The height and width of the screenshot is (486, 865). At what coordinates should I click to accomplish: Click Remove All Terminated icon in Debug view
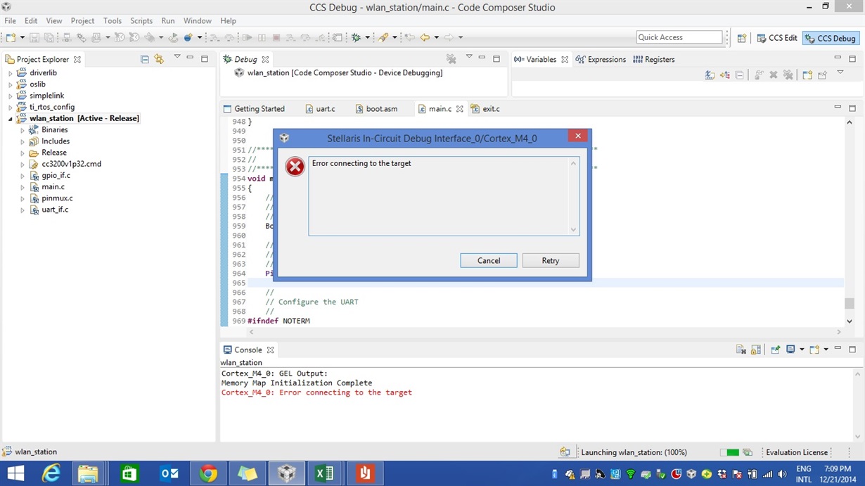pos(451,59)
